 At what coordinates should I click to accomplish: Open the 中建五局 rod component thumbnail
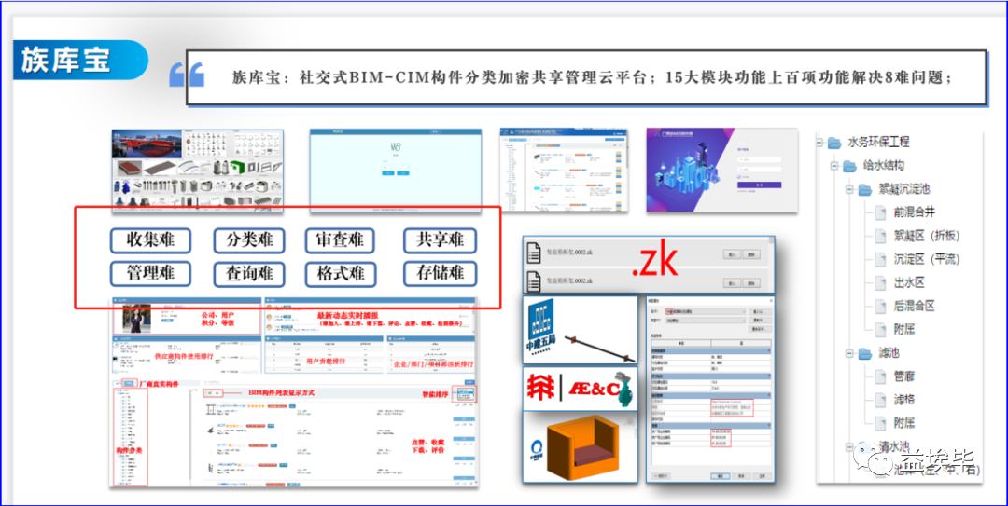[x=581, y=331]
